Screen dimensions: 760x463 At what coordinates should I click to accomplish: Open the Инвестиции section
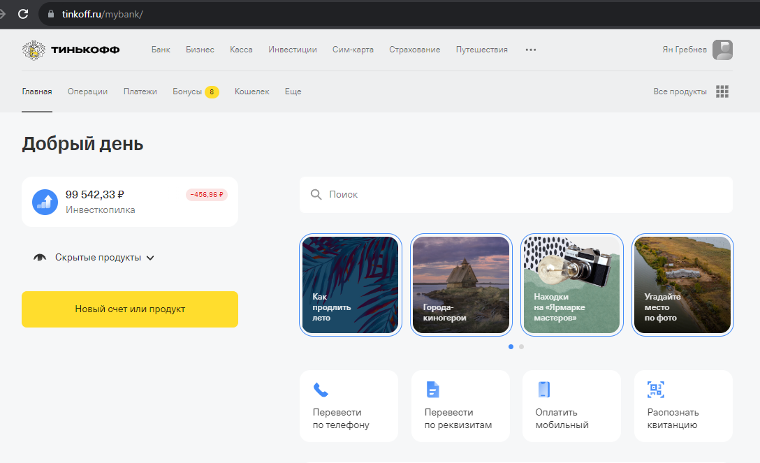(x=293, y=50)
